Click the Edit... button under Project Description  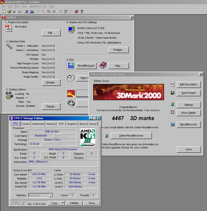[x=51, y=33]
